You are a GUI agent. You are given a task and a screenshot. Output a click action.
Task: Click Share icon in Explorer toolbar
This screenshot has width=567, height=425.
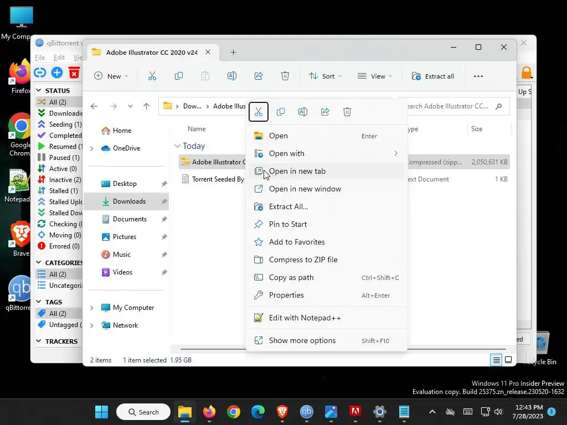coord(259,76)
